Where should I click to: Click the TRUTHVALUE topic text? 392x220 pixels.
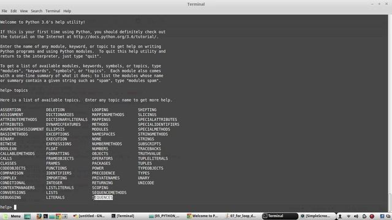(x=149, y=153)
